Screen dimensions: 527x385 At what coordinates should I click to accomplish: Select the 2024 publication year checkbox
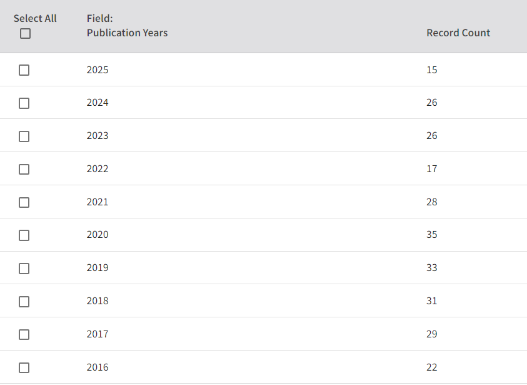point(24,103)
